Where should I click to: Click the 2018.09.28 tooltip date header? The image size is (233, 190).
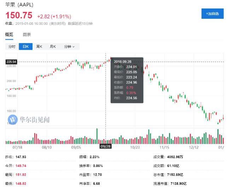(x=122, y=61)
